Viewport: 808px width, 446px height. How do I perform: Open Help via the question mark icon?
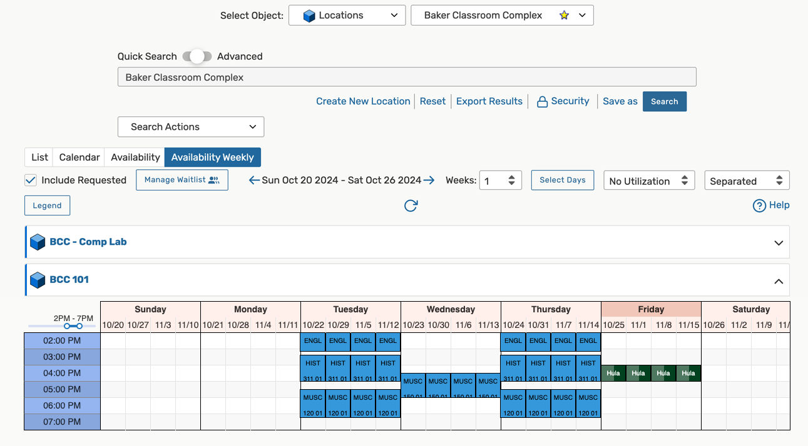point(759,205)
